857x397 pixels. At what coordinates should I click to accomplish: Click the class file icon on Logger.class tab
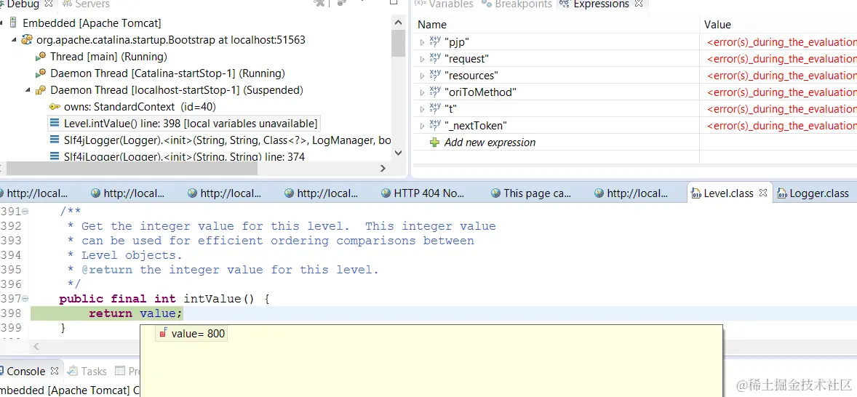click(782, 193)
